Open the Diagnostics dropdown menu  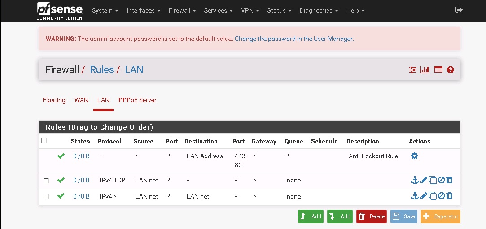pos(319,10)
